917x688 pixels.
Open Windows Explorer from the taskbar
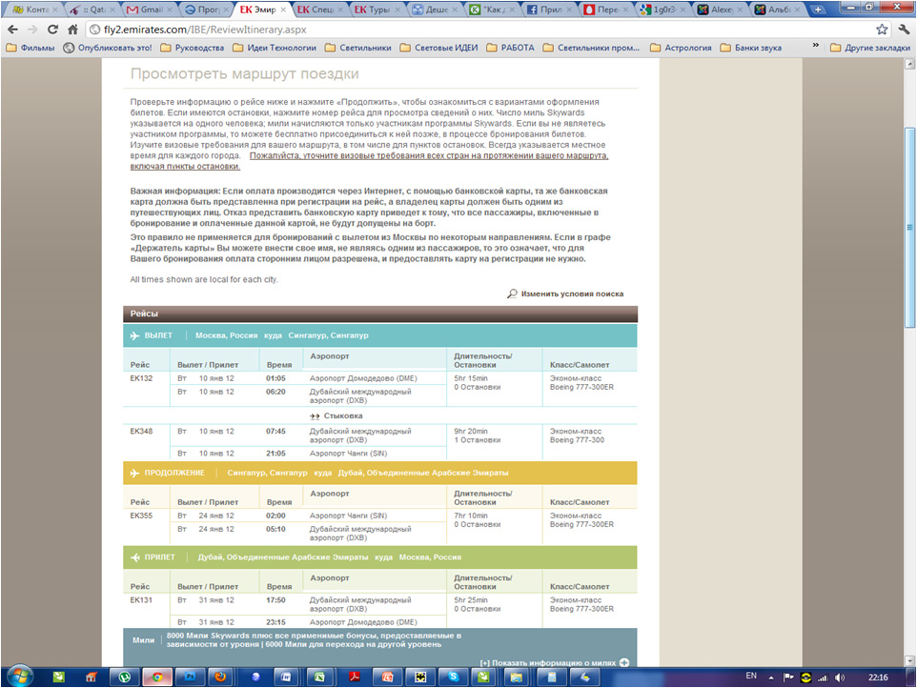[x=517, y=677]
